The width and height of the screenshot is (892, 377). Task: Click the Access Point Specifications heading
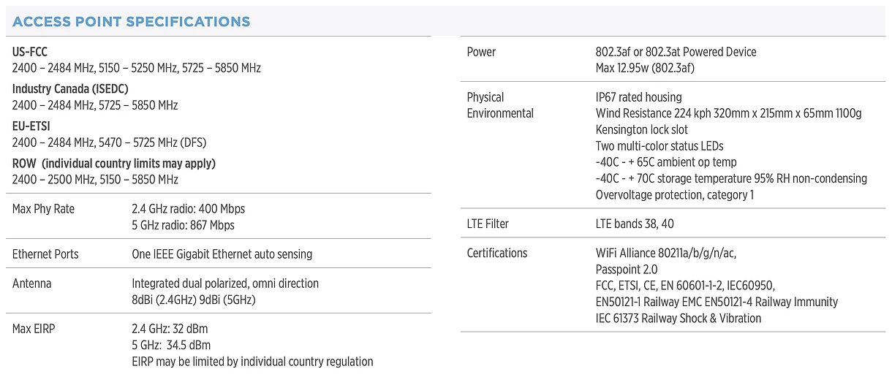pos(131,22)
